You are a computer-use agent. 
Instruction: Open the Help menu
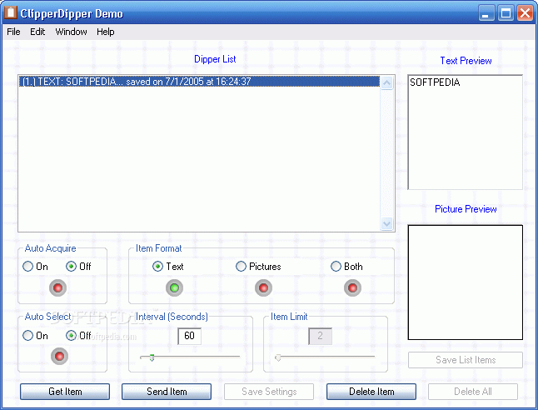105,32
